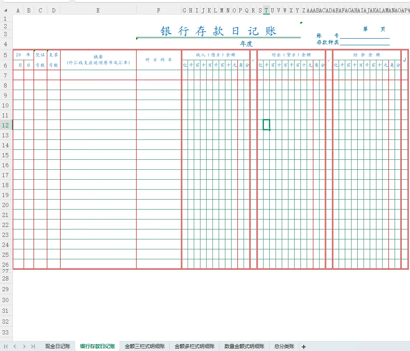Switch to 数量金额式明细账 sheet tab
The image size is (410, 351).
click(244, 346)
